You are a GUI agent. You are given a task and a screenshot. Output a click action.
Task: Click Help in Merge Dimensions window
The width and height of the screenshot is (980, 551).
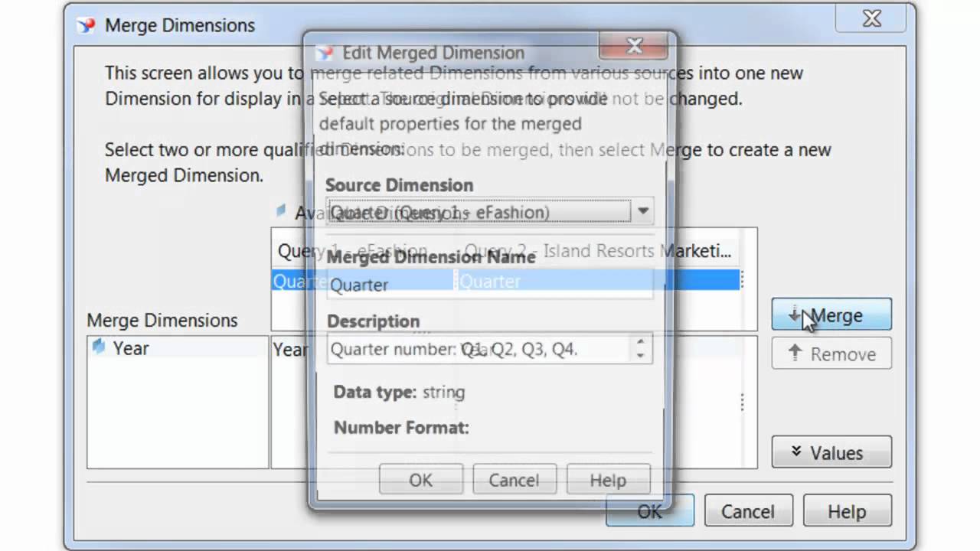coord(847,510)
